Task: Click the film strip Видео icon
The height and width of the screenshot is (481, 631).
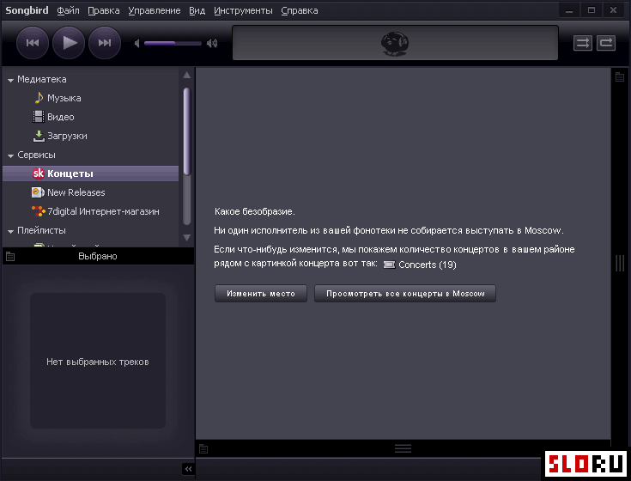Action: tap(39, 117)
